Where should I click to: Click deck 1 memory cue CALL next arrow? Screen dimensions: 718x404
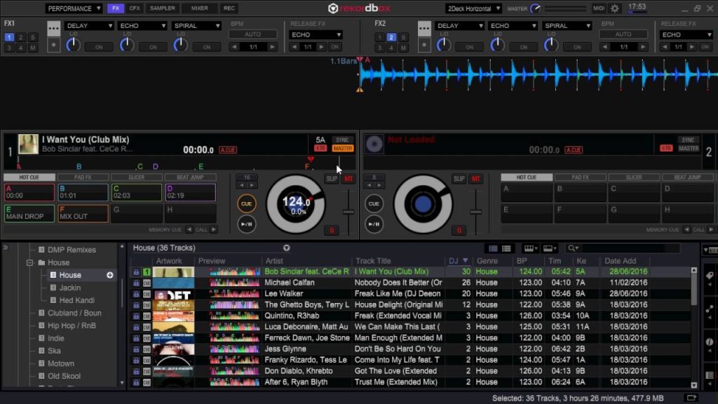(x=213, y=229)
